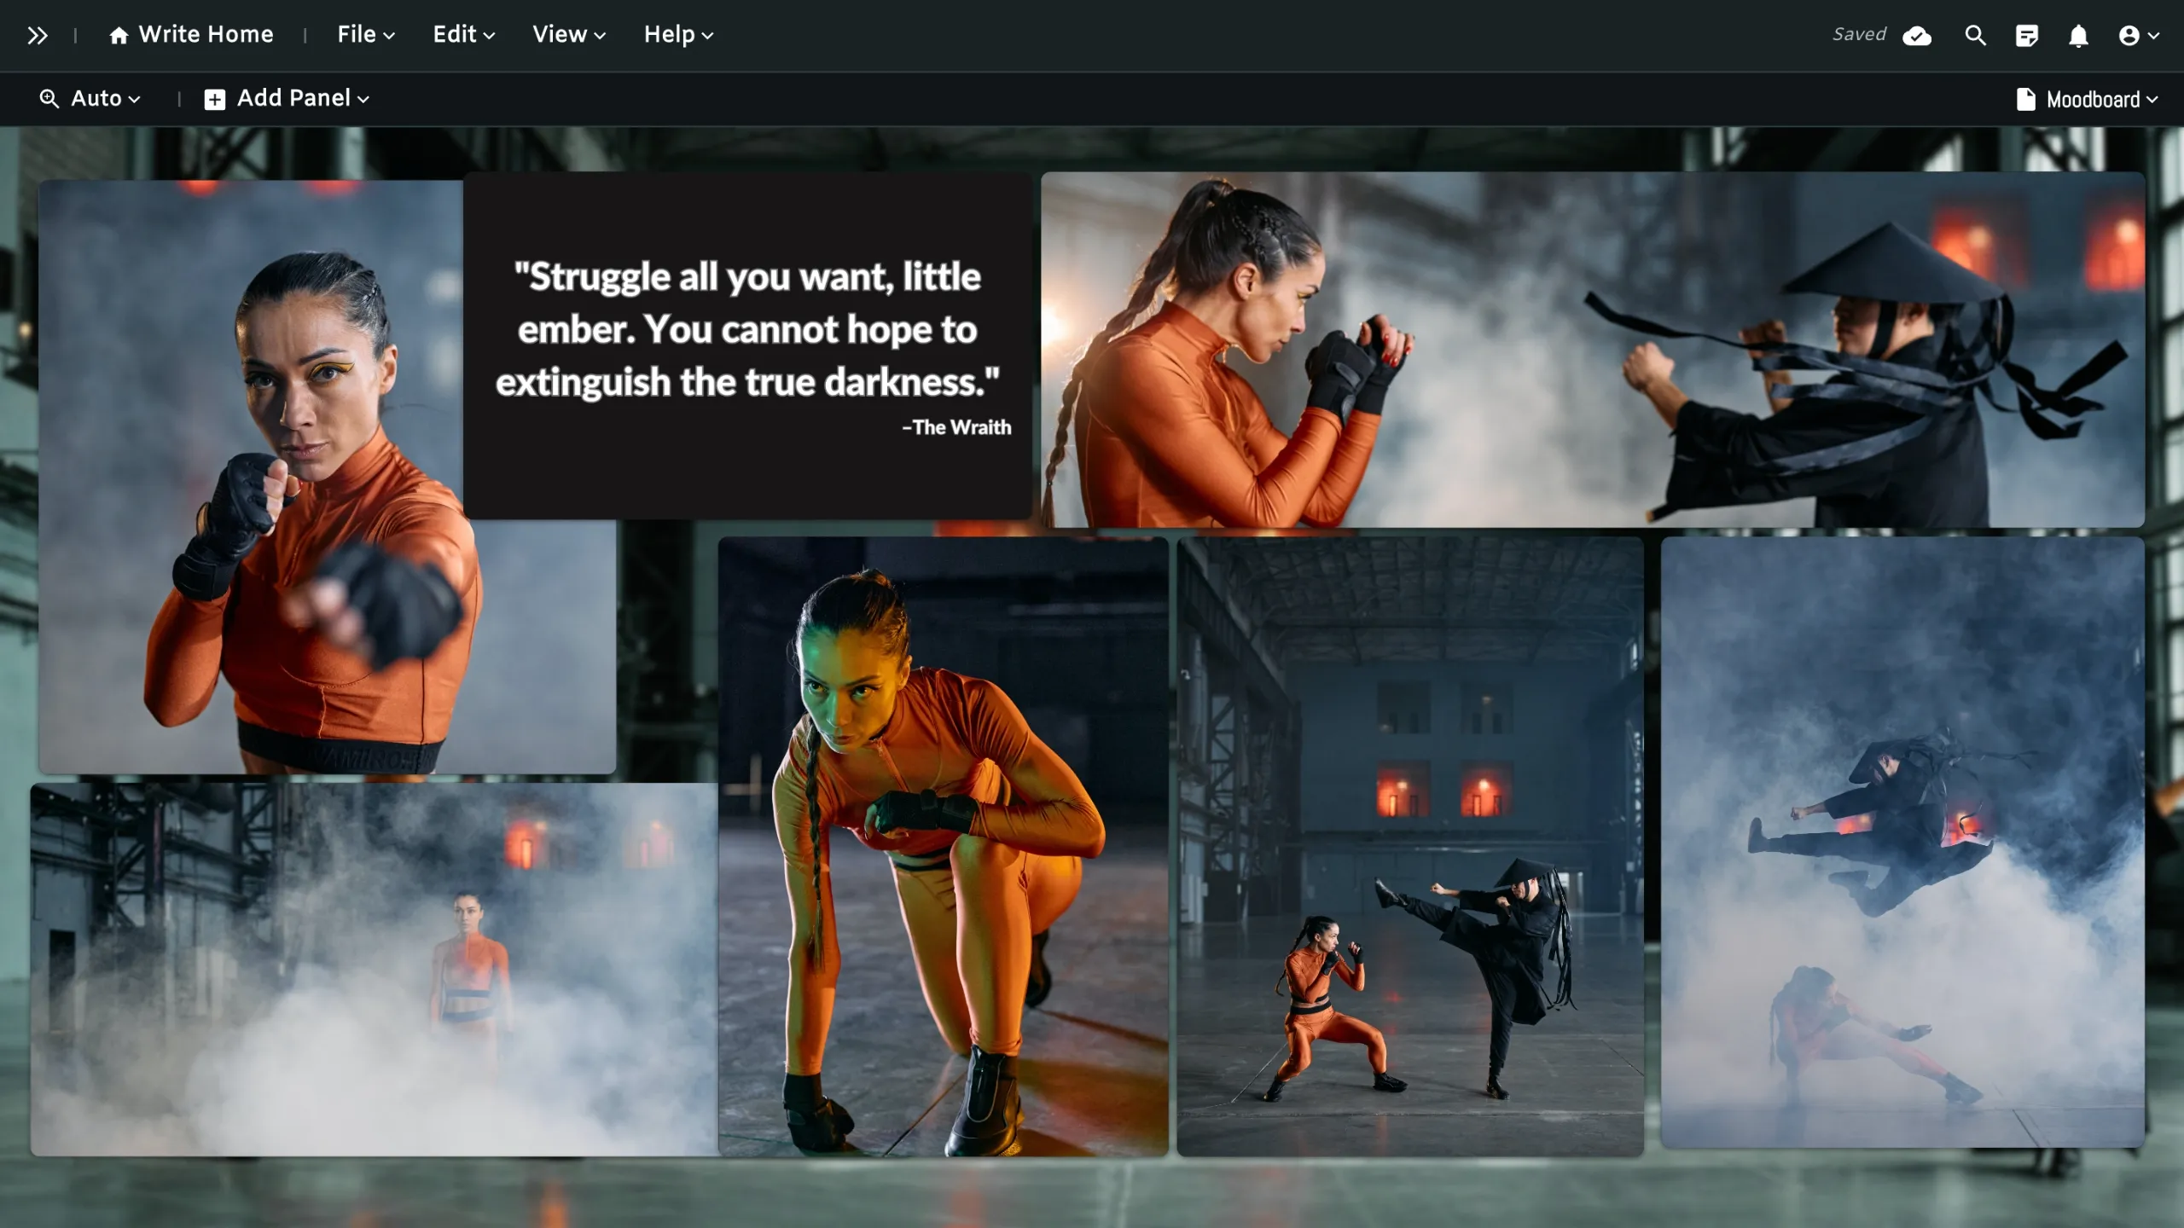Click the cloud saved status icon

click(x=1917, y=35)
